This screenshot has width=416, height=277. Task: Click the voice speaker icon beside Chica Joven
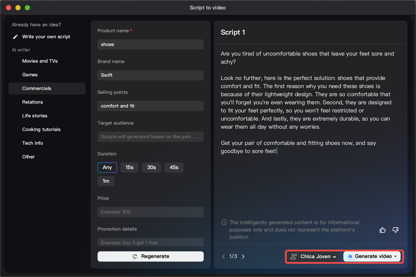click(293, 256)
